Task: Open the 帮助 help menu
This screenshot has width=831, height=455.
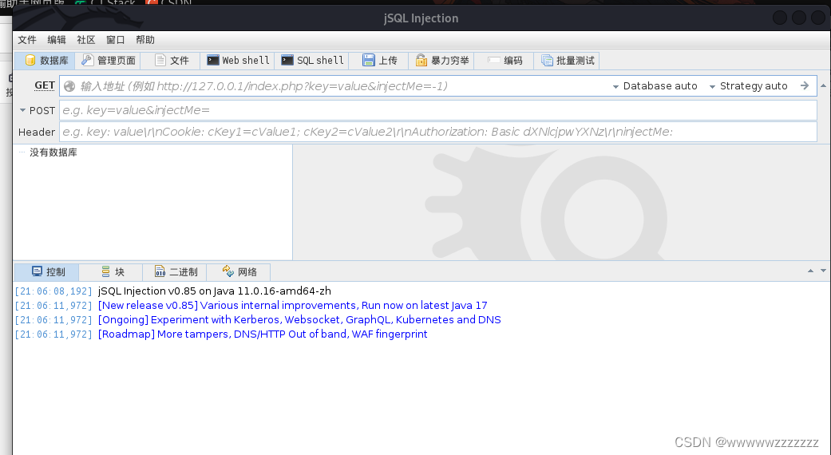Action: pyautogui.click(x=144, y=40)
